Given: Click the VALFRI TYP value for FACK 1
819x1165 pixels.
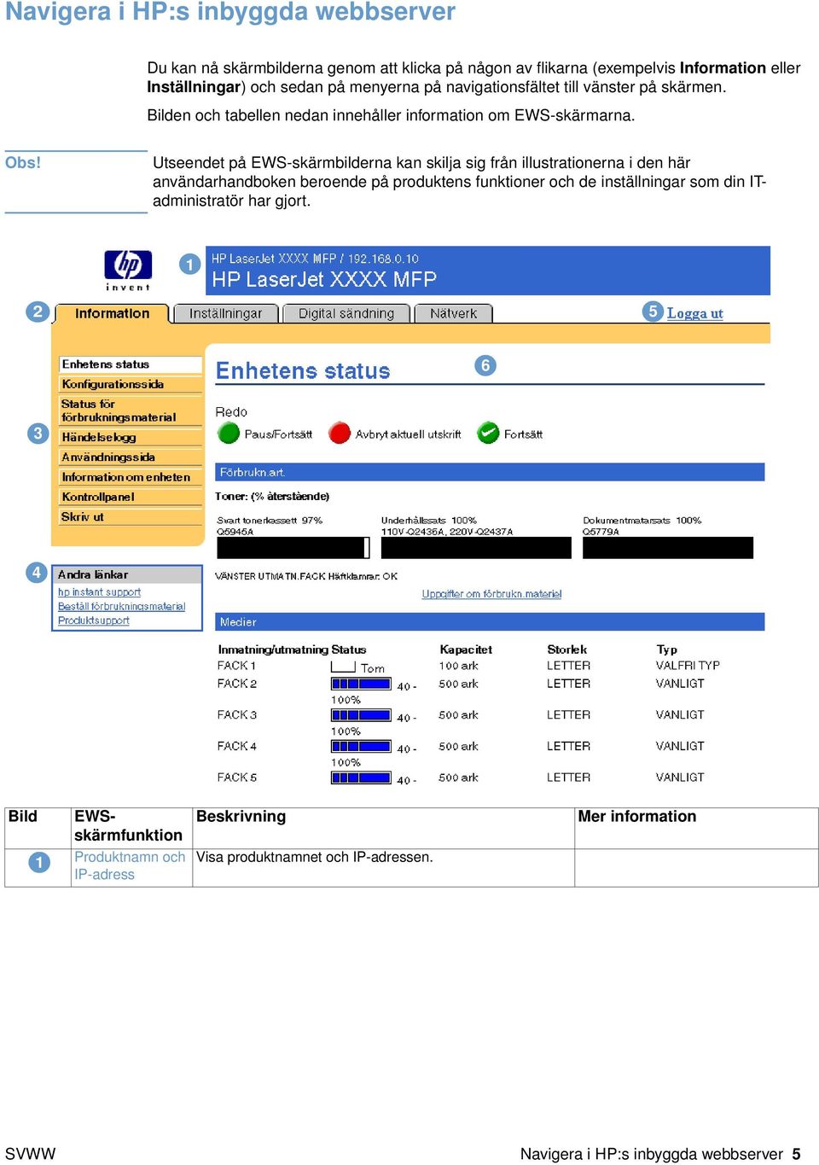Looking at the screenshot, I should pyautogui.click(x=688, y=666).
